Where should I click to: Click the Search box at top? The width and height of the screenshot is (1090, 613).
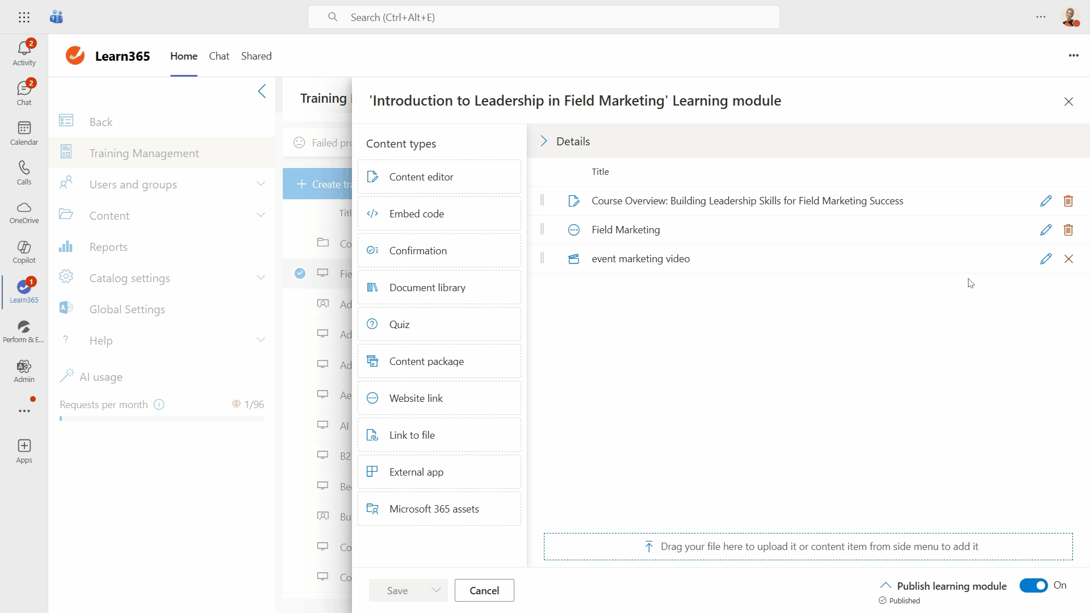[x=543, y=17]
